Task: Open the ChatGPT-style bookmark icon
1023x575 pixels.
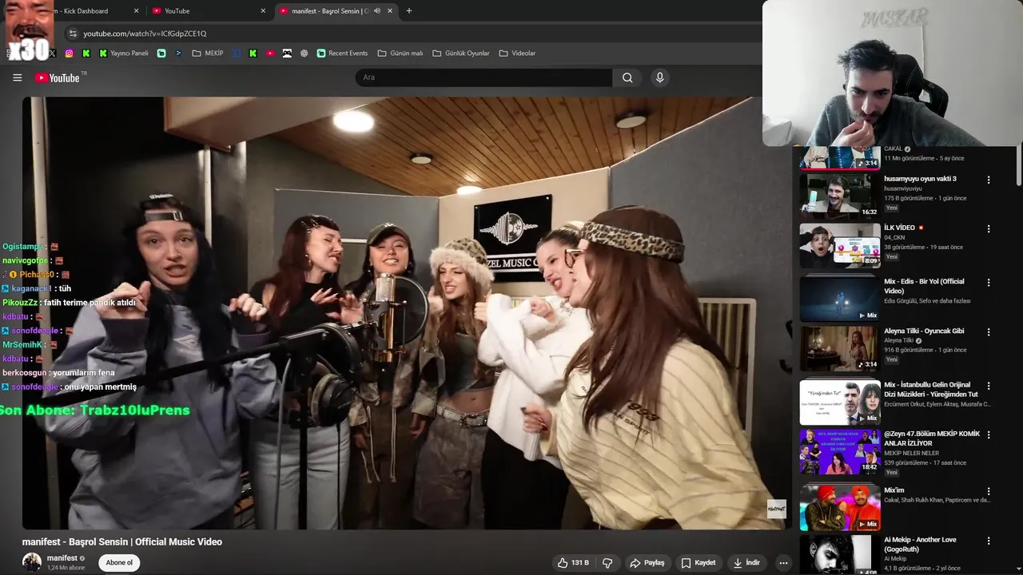Action: click(x=304, y=54)
